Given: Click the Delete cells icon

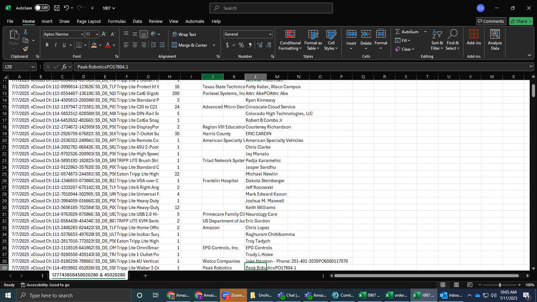Looking at the screenshot, I should coord(366,34).
